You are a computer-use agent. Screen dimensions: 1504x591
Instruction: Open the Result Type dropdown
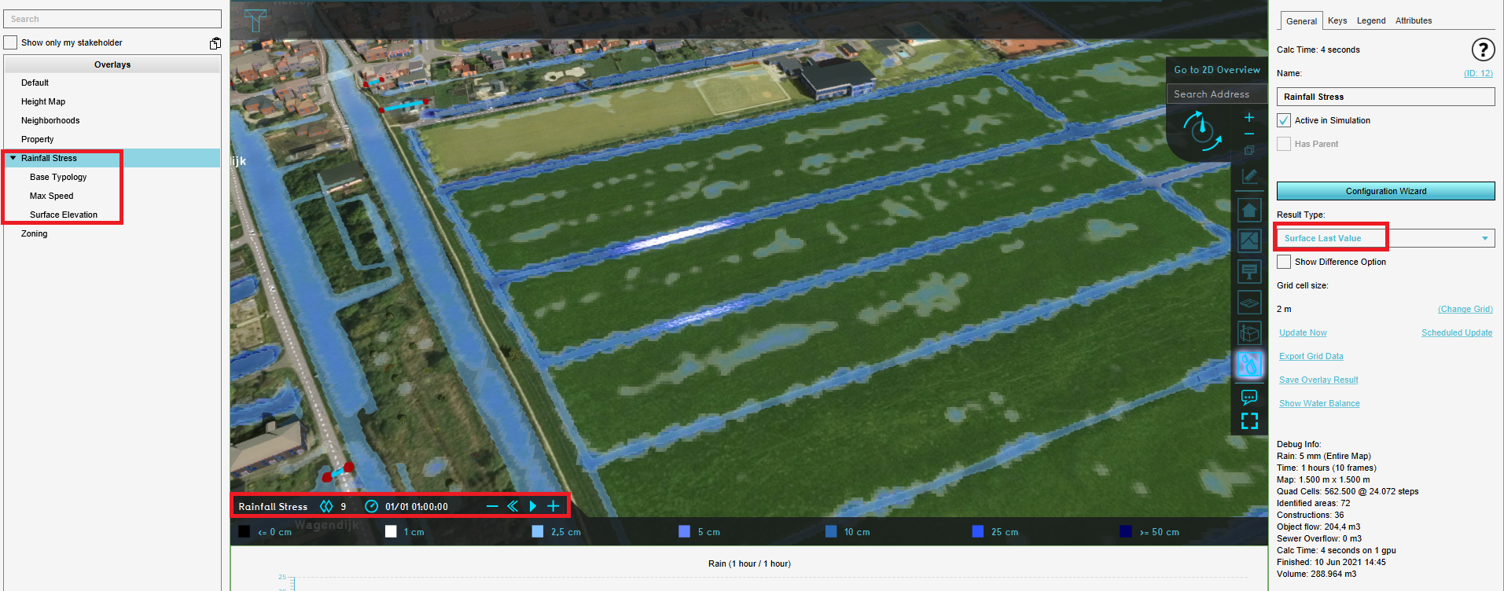coord(1385,238)
